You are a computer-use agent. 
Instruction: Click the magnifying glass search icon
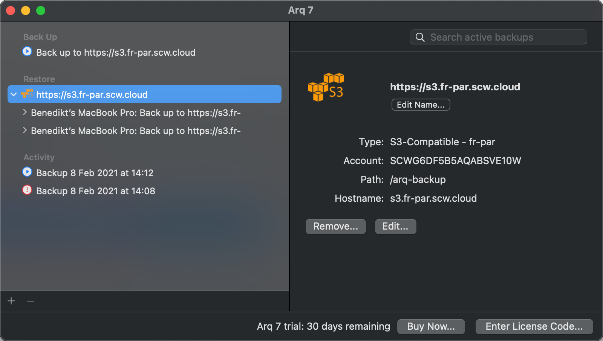[x=420, y=37]
